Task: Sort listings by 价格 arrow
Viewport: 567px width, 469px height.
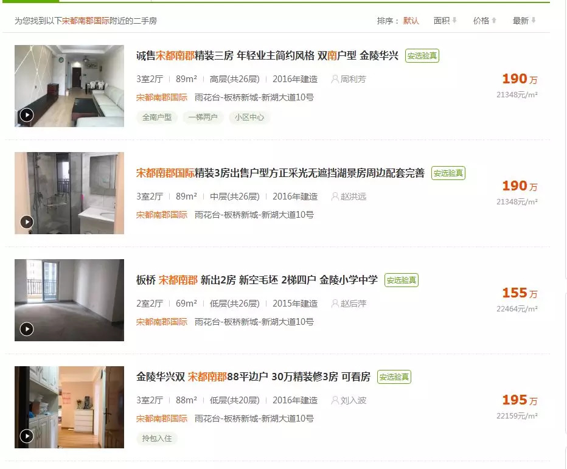Action: point(494,21)
